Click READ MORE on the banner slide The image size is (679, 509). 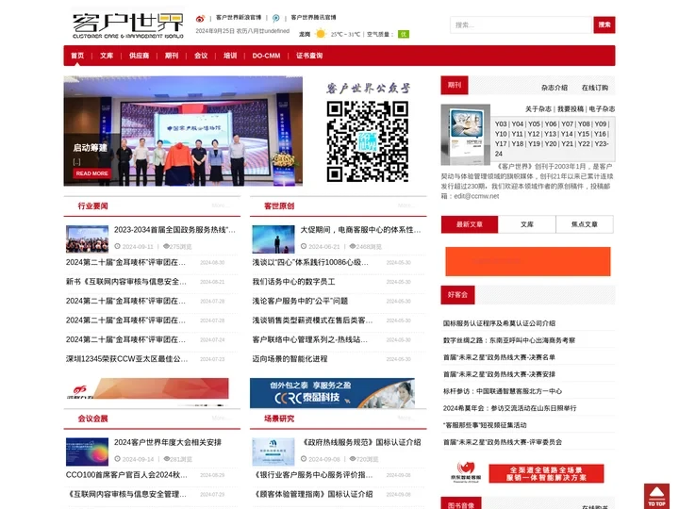[91, 173]
